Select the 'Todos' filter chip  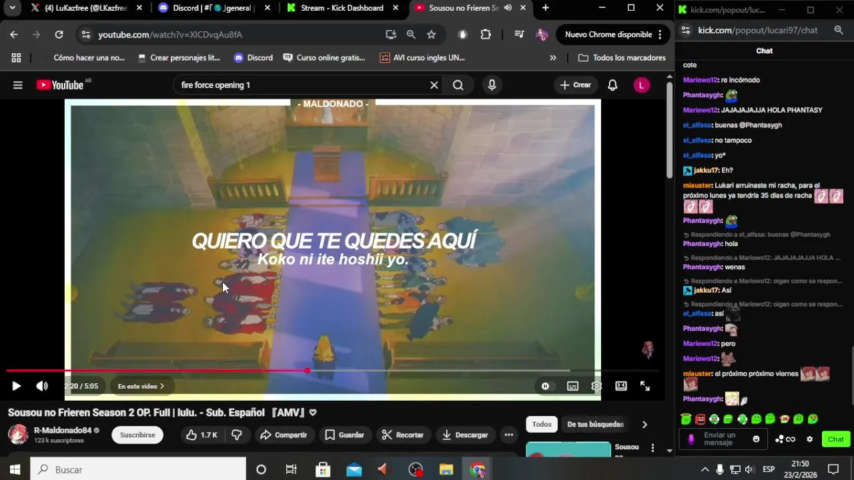click(542, 424)
